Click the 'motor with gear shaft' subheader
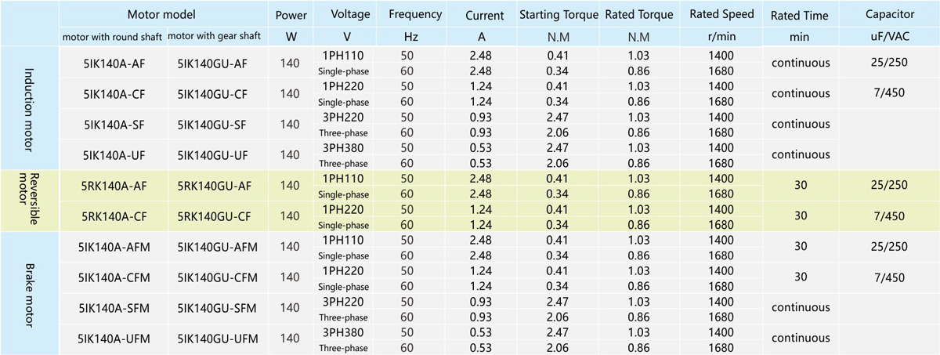The image size is (940, 355). [213, 37]
